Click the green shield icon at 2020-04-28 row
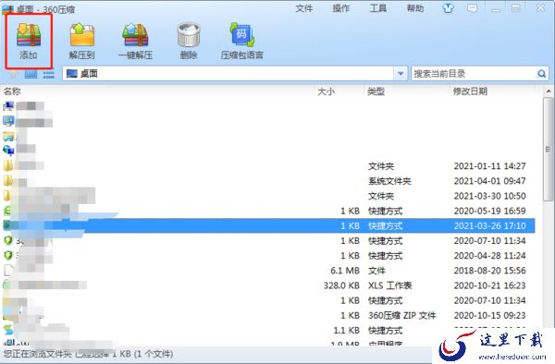The image size is (555, 364). tap(8, 255)
